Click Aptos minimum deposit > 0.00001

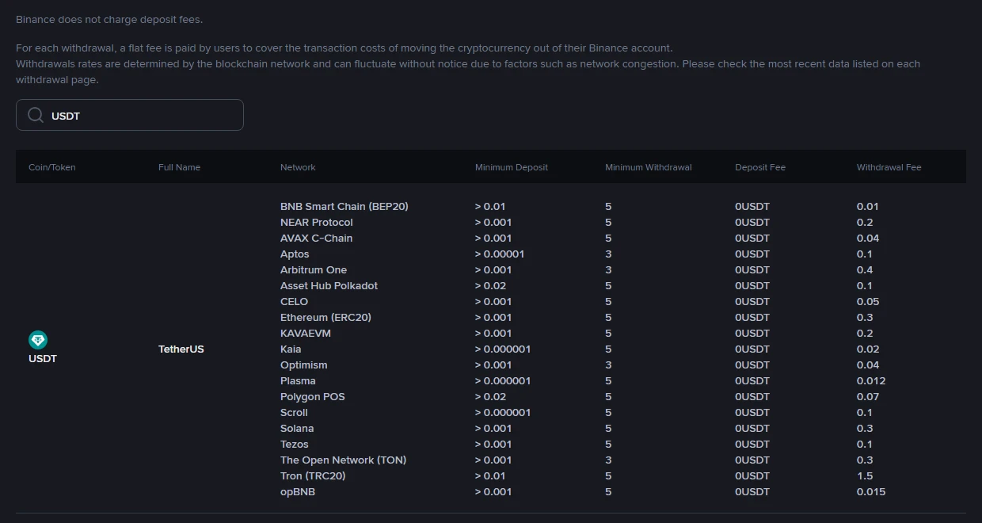500,254
